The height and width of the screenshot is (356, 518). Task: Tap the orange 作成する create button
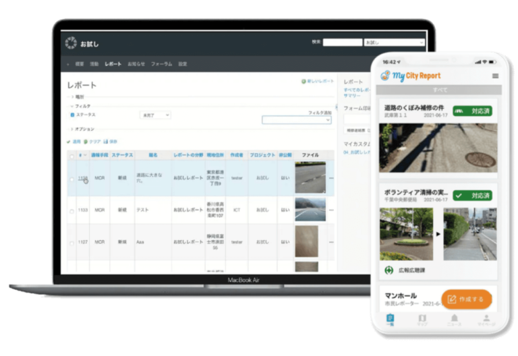(x=467, y=299)
